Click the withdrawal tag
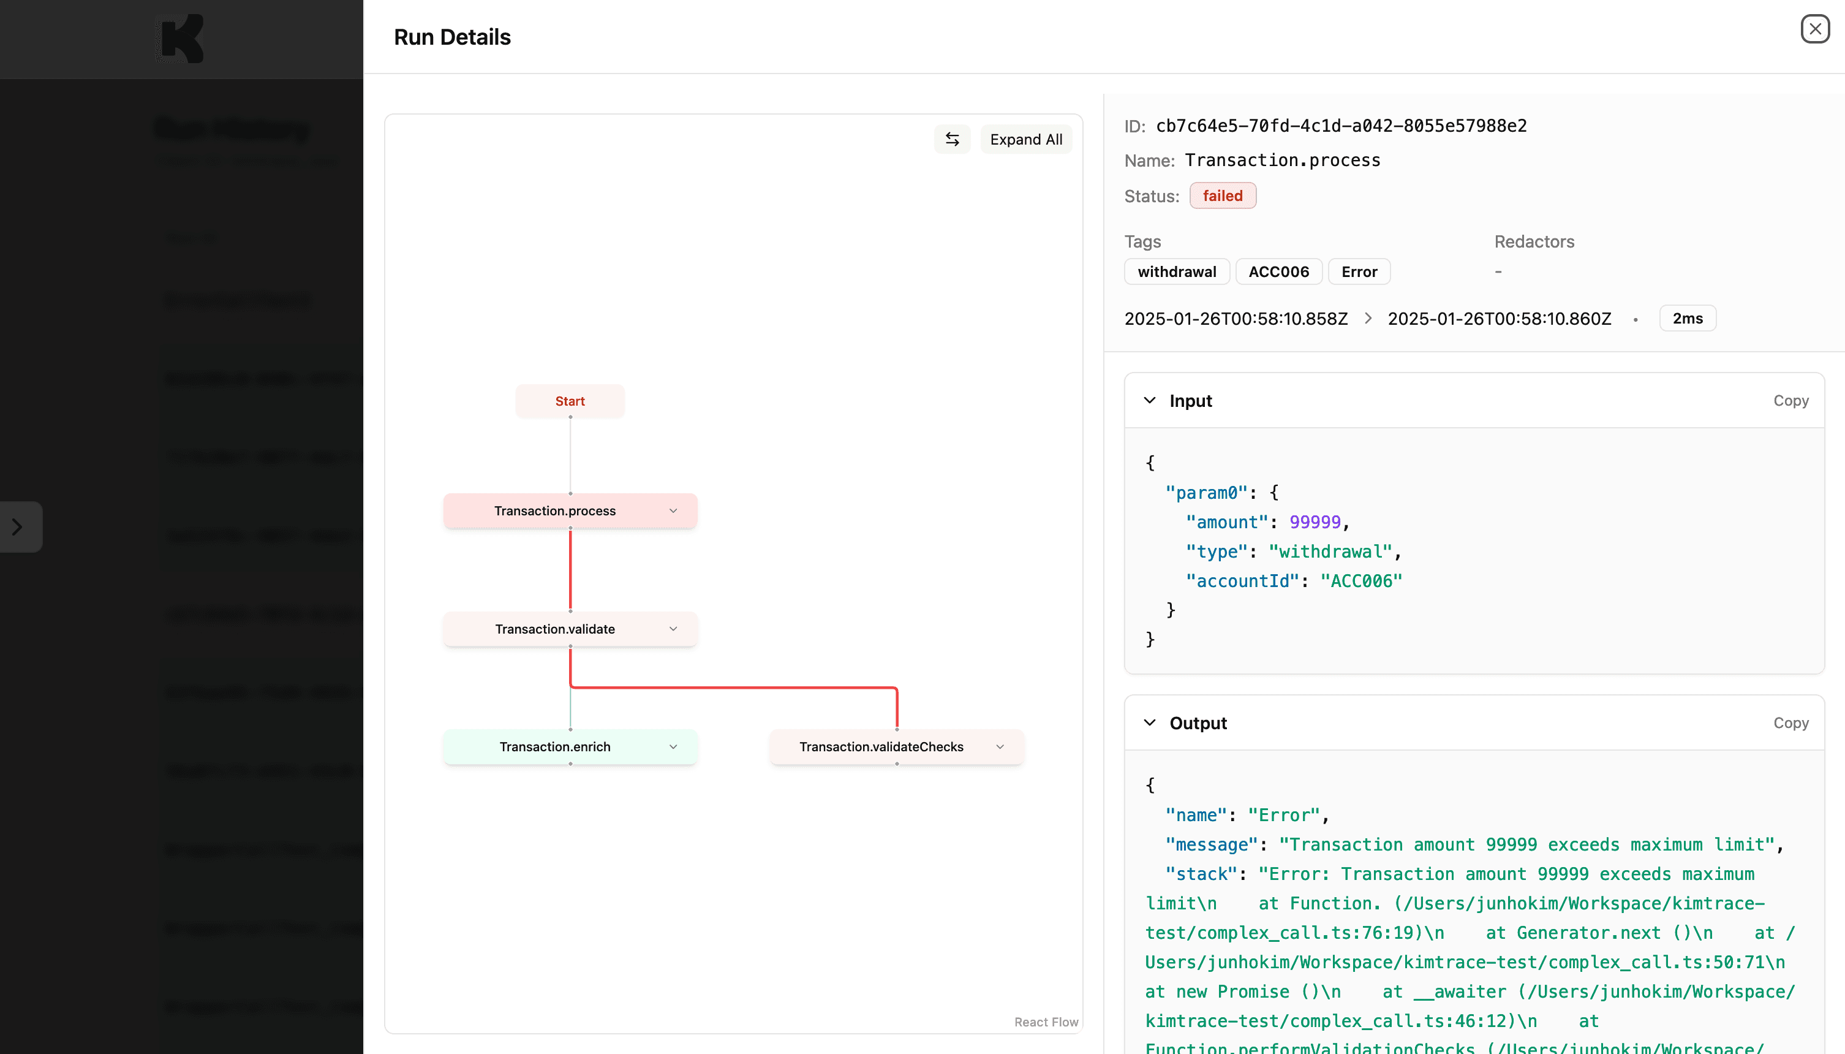This screenshot has width=1845, height=1054. click(1177, 271)
